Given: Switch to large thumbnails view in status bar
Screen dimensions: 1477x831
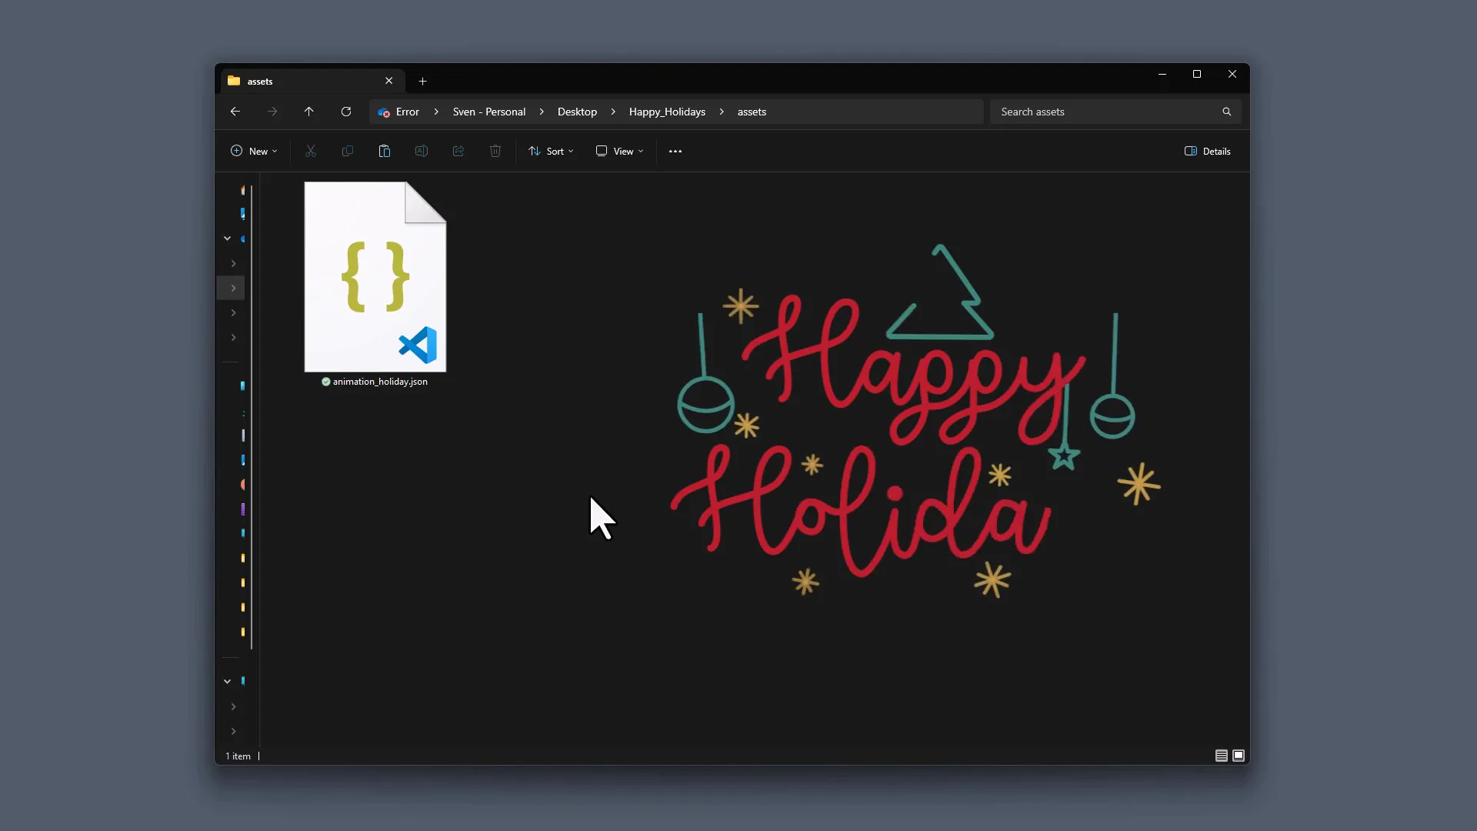Looking at the screenshot, I should coord(1239,756).
